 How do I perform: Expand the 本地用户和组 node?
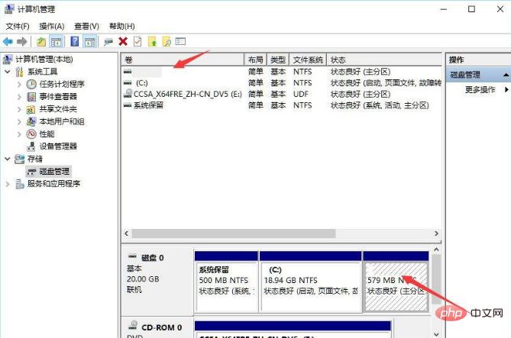[x=19, y=121]
